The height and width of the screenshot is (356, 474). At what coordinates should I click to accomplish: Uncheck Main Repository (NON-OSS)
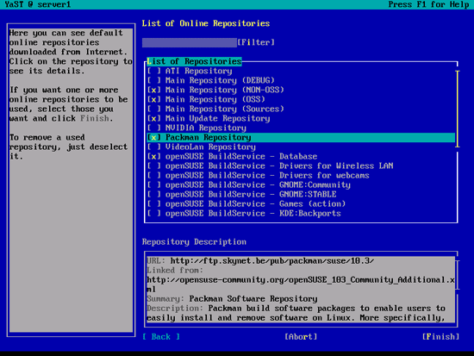coord(154,90)
